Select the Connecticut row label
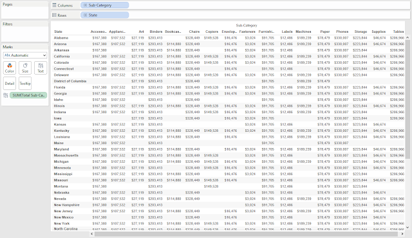Image resolution: width=412 pixels, height=238 pixels. [x=64, y=69]
